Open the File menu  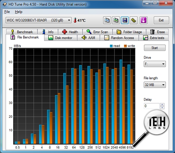coord(7,12)
